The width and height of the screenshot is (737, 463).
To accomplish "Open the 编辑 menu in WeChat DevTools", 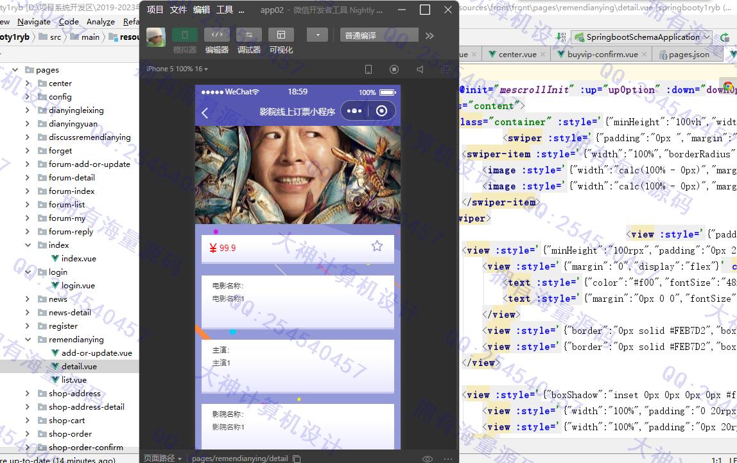I will tap(201, 10).
